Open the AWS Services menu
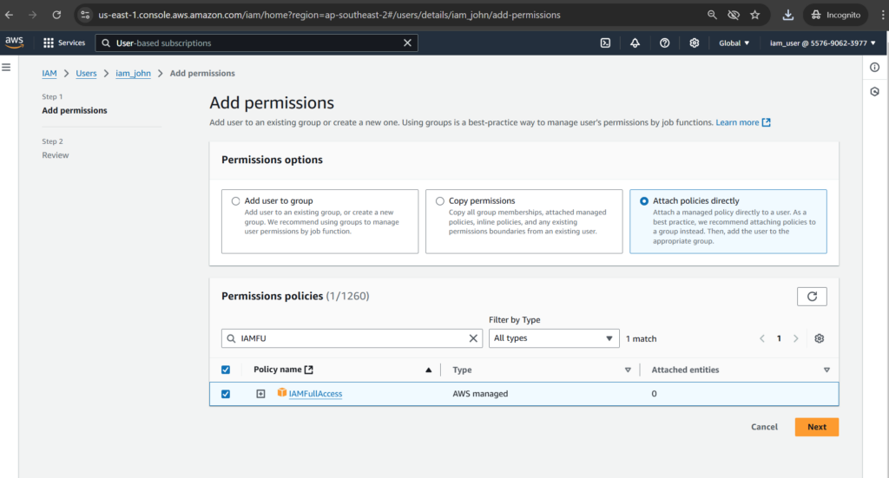Viewport: 889px width, 478px height. pyautogui.click(x=64, y=43)
